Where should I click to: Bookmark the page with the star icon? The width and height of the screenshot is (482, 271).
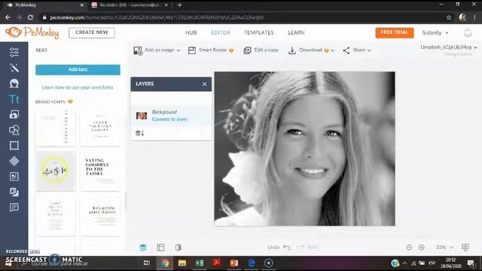point(449,17)
